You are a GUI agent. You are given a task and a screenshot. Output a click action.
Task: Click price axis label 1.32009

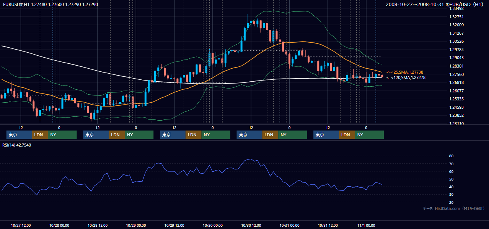click(x=457, y=25)
